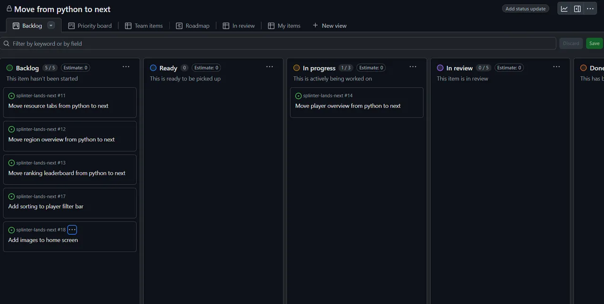Click the In progress 1 / 3 count badge

[x=345, y=68]
